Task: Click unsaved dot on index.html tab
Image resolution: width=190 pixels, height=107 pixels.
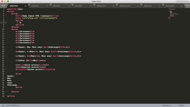Action: 26,6
